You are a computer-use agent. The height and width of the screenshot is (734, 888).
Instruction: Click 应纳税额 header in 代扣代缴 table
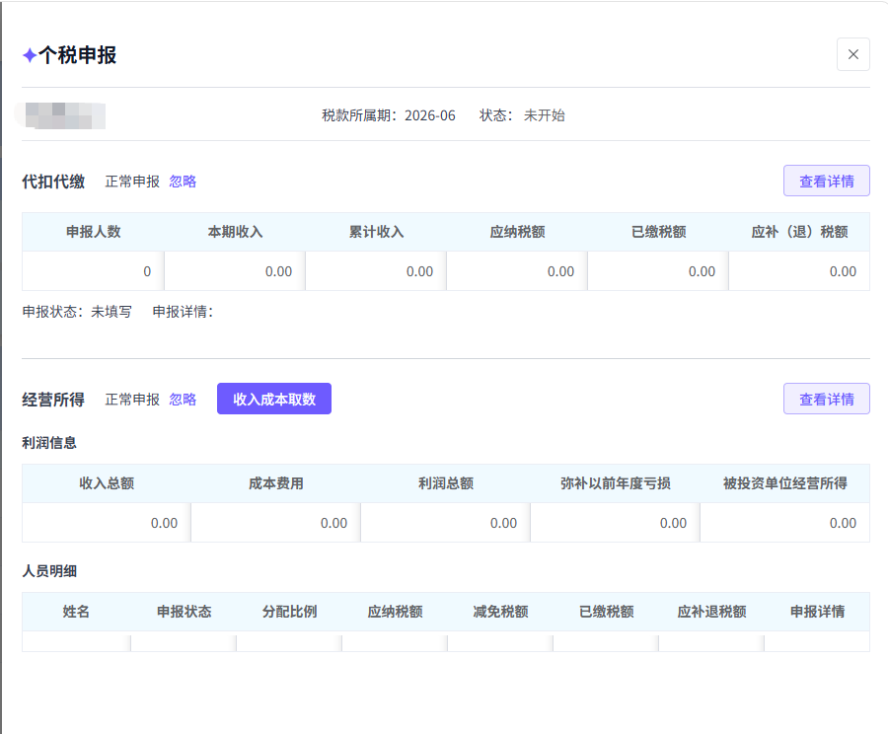click(517, 232)
